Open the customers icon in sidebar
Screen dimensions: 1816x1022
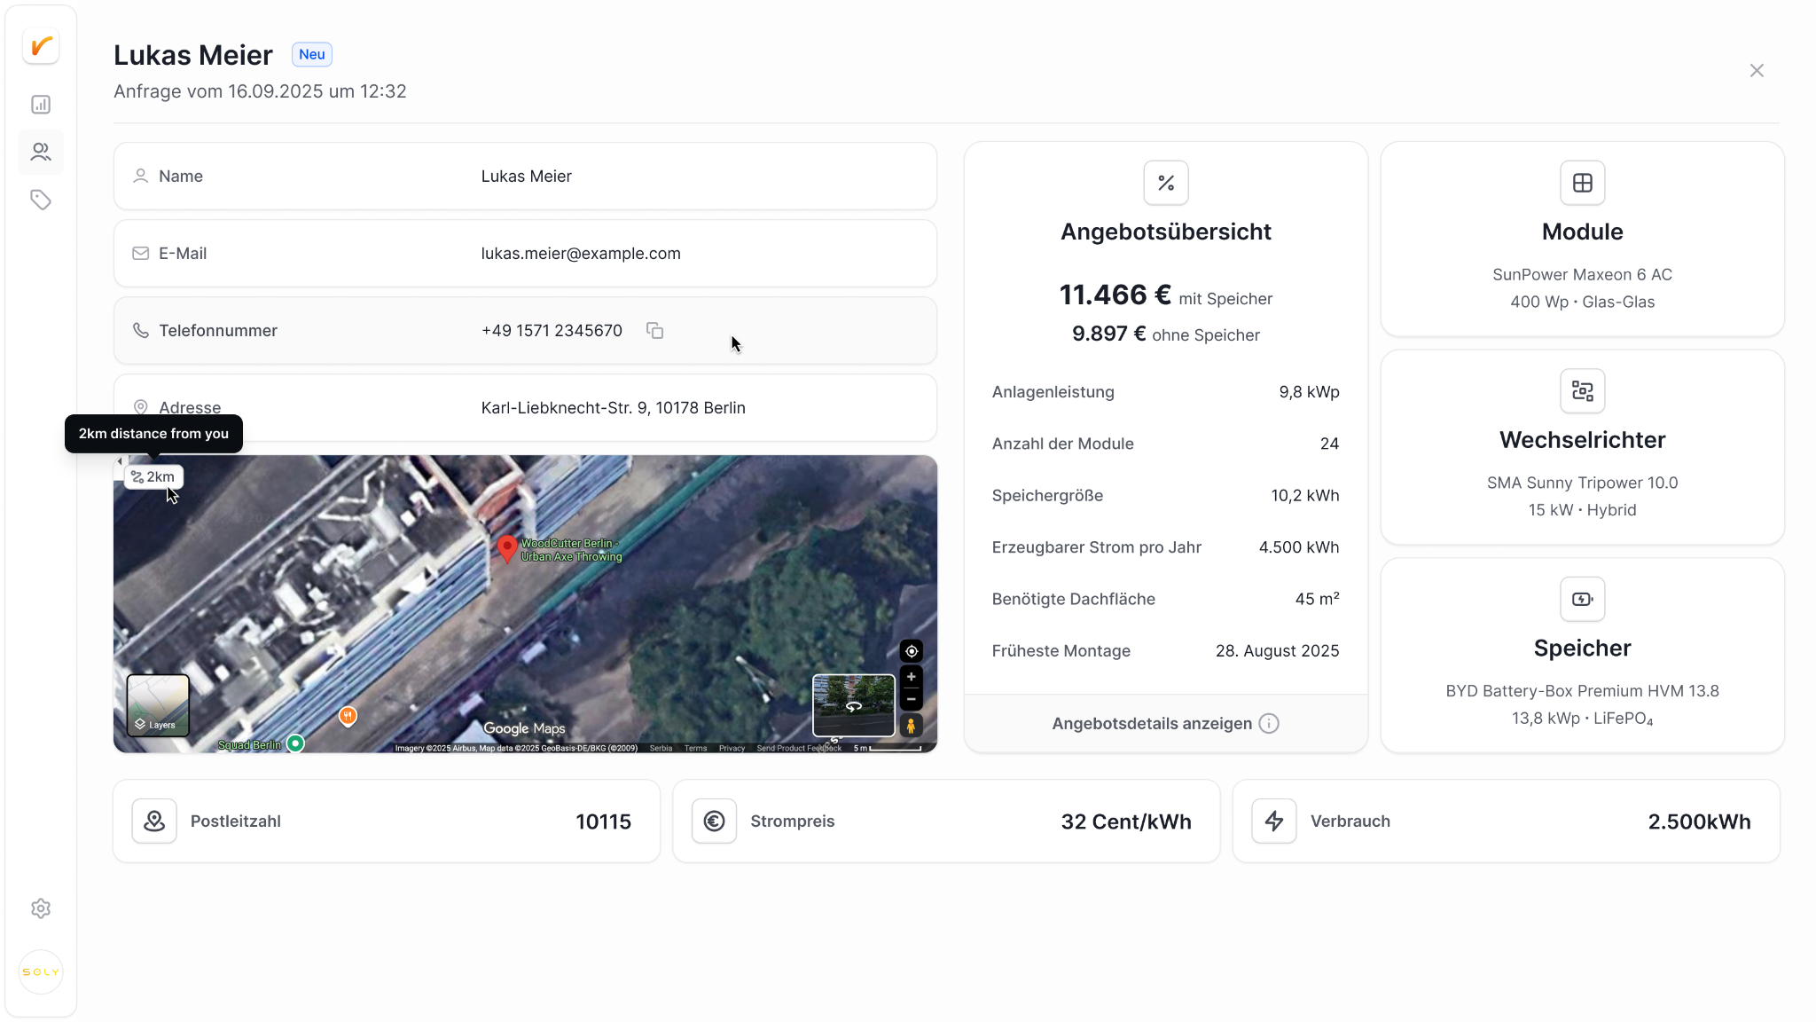pyautogui.click(x=41, y=152)
